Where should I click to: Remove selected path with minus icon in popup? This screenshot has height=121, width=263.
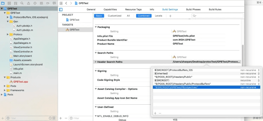pos(160,113)
